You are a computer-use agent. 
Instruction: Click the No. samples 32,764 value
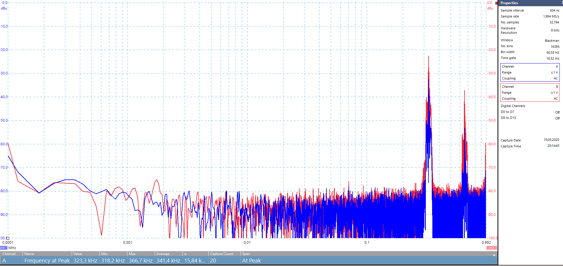pos(554,22)
